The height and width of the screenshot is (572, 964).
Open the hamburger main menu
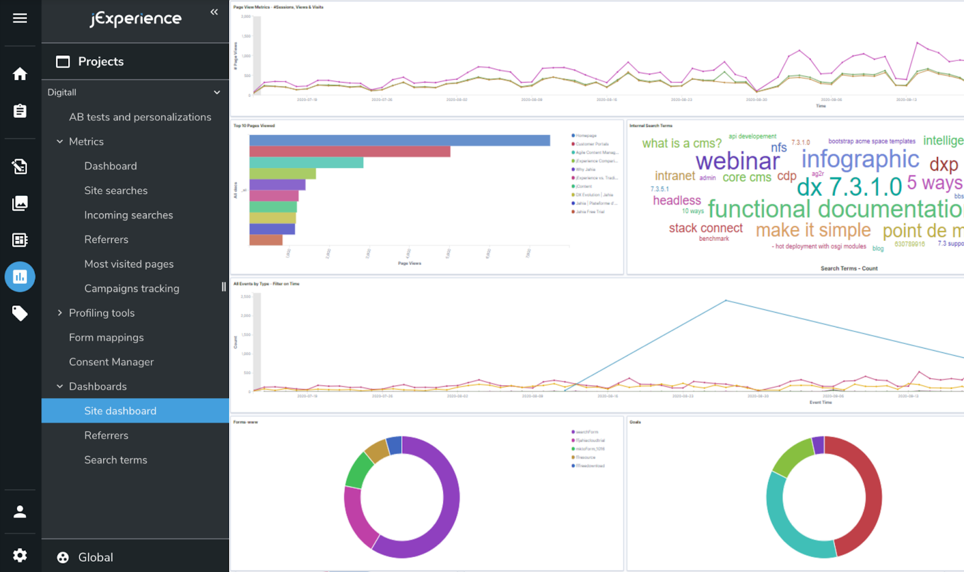(20, 18)
